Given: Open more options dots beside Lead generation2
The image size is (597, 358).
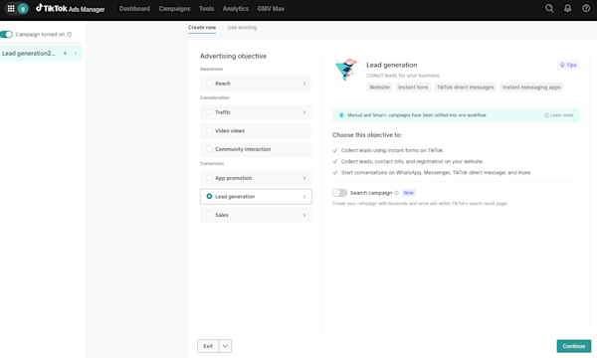Looking at the screenshot, I should 76,54.
